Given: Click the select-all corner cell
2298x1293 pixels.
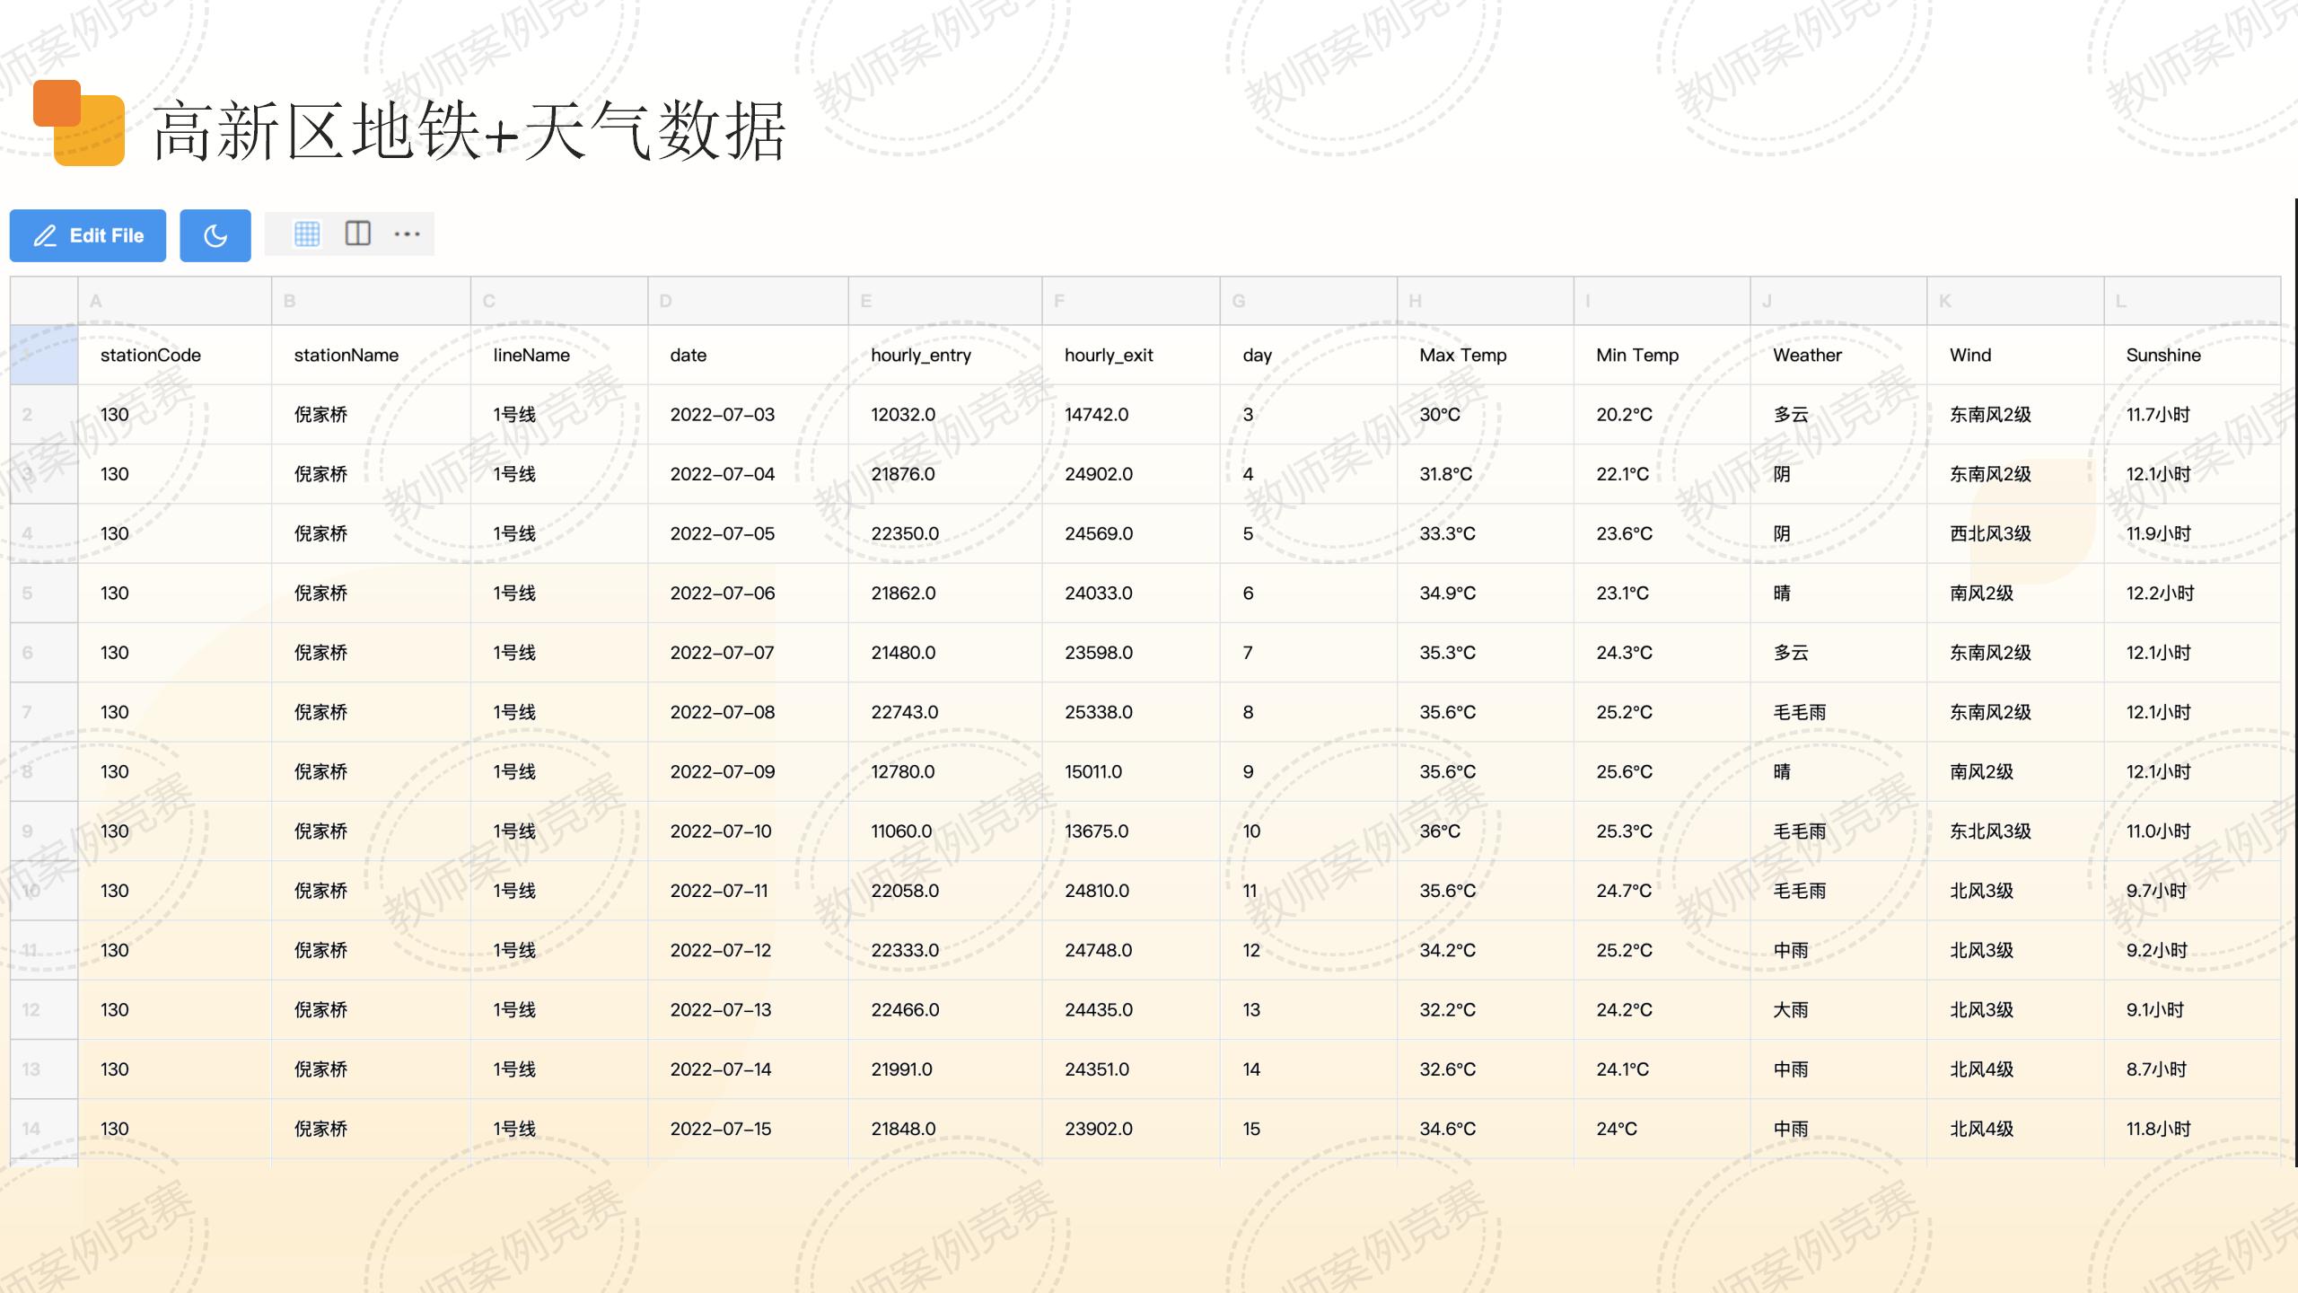Looking at the screenshot, I should [44, 301].
